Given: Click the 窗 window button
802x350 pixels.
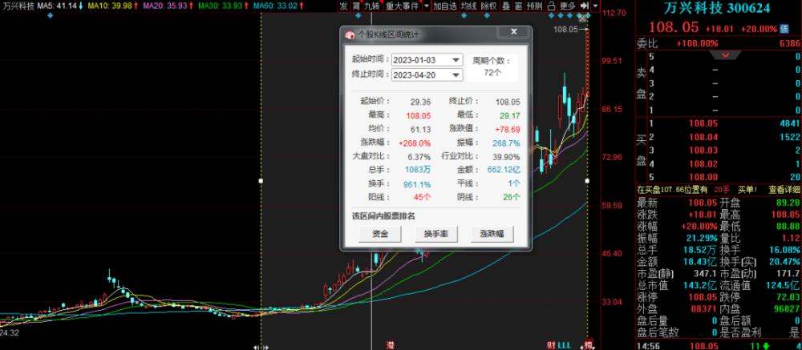Looking at the screenshot, I should click(x=518, y=6).
